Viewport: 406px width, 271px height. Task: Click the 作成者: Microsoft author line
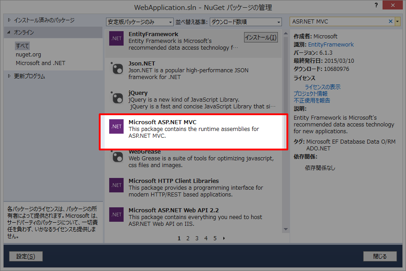pos(315,36)
